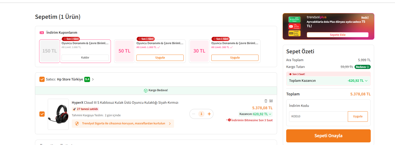Click the Alt Limit: 3.000 TL text
Viewport: 395px width, 145px height.
point(71,47)
